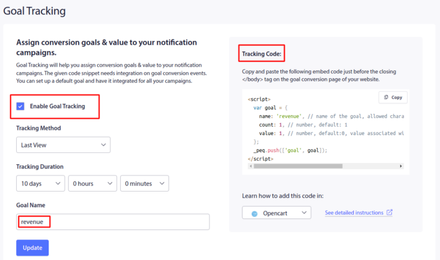Click the Opencart logo icon
This screenshot has width=440, height=260.
pos(254,213)
